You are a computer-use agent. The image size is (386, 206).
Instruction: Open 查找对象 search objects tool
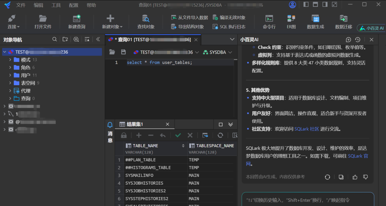(x=146, y=22)
